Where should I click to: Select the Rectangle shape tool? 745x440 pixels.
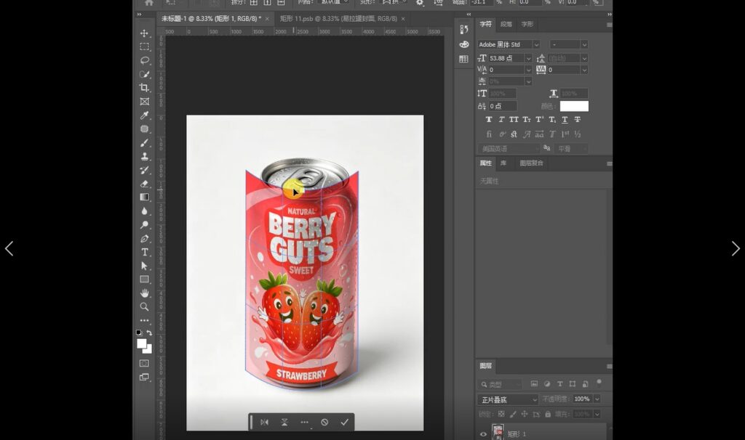pyautogui.click(x=145, y=280)
